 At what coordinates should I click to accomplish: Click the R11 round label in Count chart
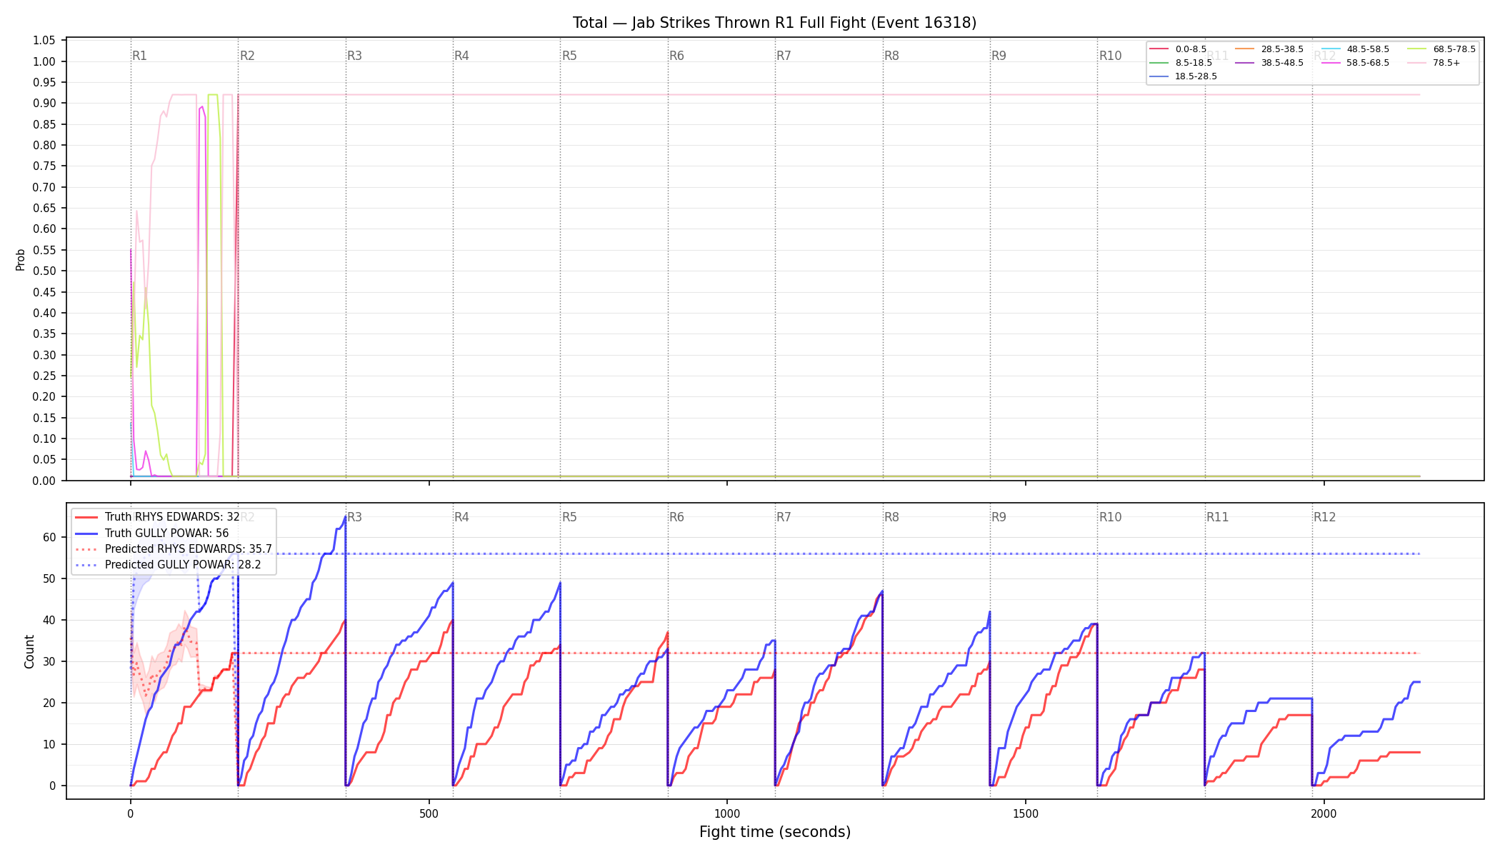click(1218, 517)
